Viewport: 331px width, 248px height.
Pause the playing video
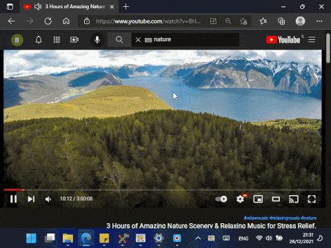coord(14,199)
